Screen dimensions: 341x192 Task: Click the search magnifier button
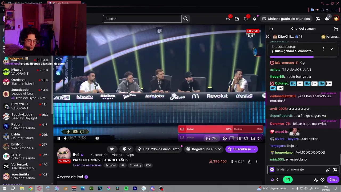coord(185,19)
